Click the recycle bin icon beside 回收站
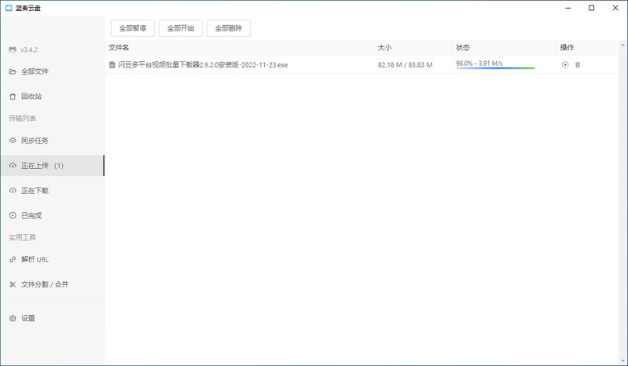 [x=13, y=97]
